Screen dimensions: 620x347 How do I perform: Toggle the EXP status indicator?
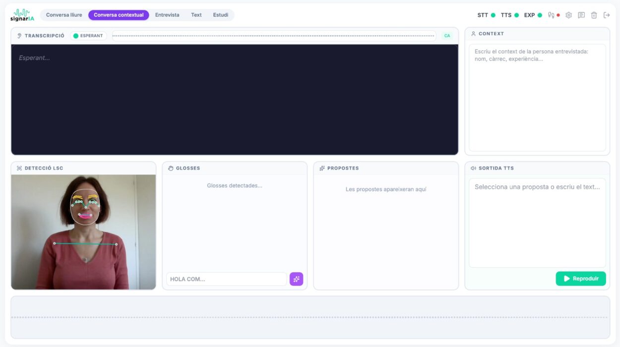pos(533,15)
